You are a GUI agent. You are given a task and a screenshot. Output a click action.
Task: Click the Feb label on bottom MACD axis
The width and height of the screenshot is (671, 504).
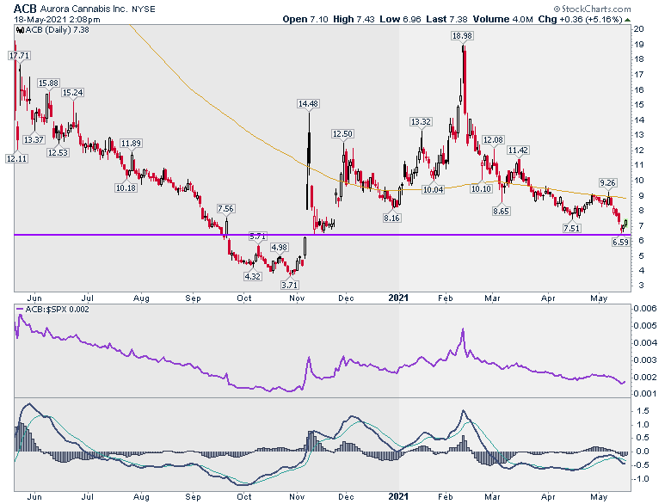pos(445,497)
